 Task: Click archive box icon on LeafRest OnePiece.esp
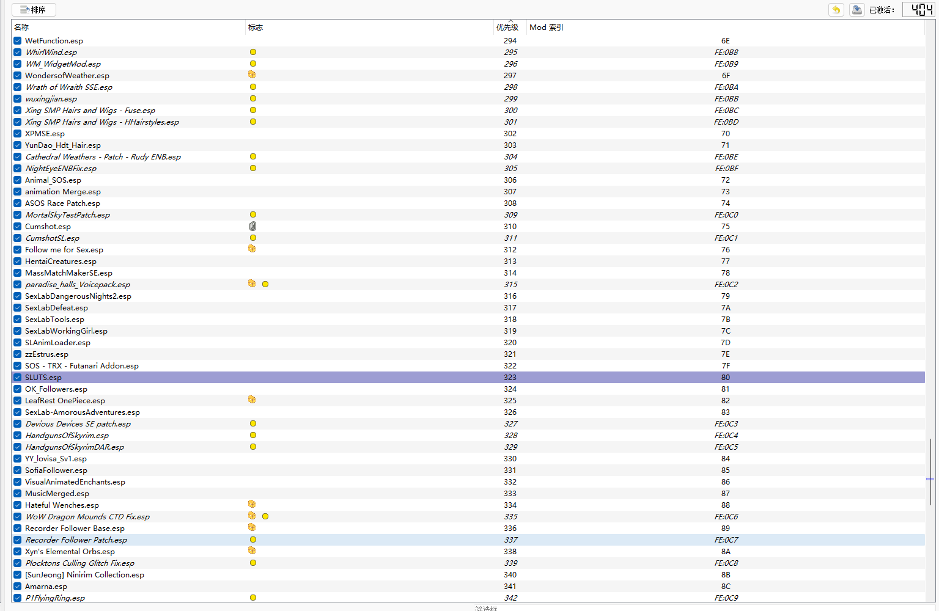click(252, 400)
